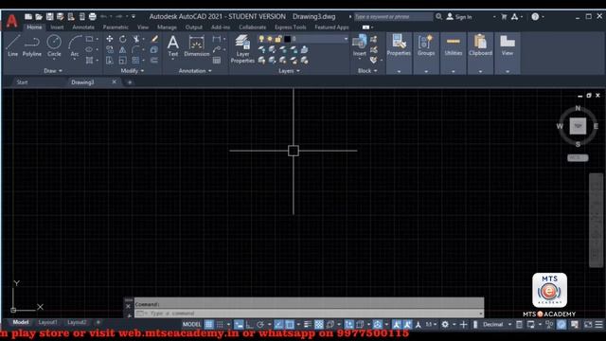Toggle object snap in status bar
Viewport: 606px width, 341px height.
pyautogui.click(x=290, y=324)
